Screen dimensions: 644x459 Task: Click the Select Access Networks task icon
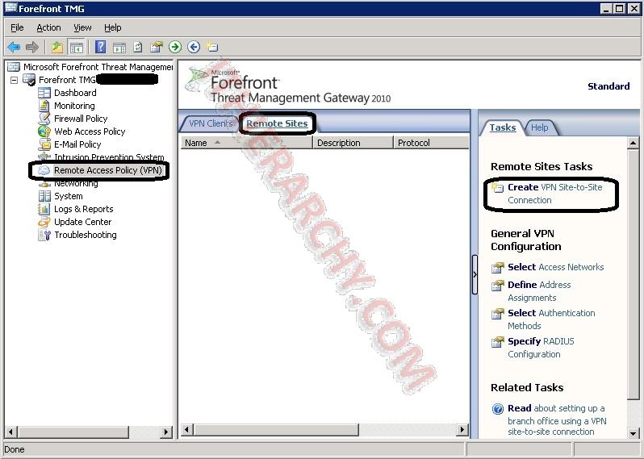(x=497, y=268)
